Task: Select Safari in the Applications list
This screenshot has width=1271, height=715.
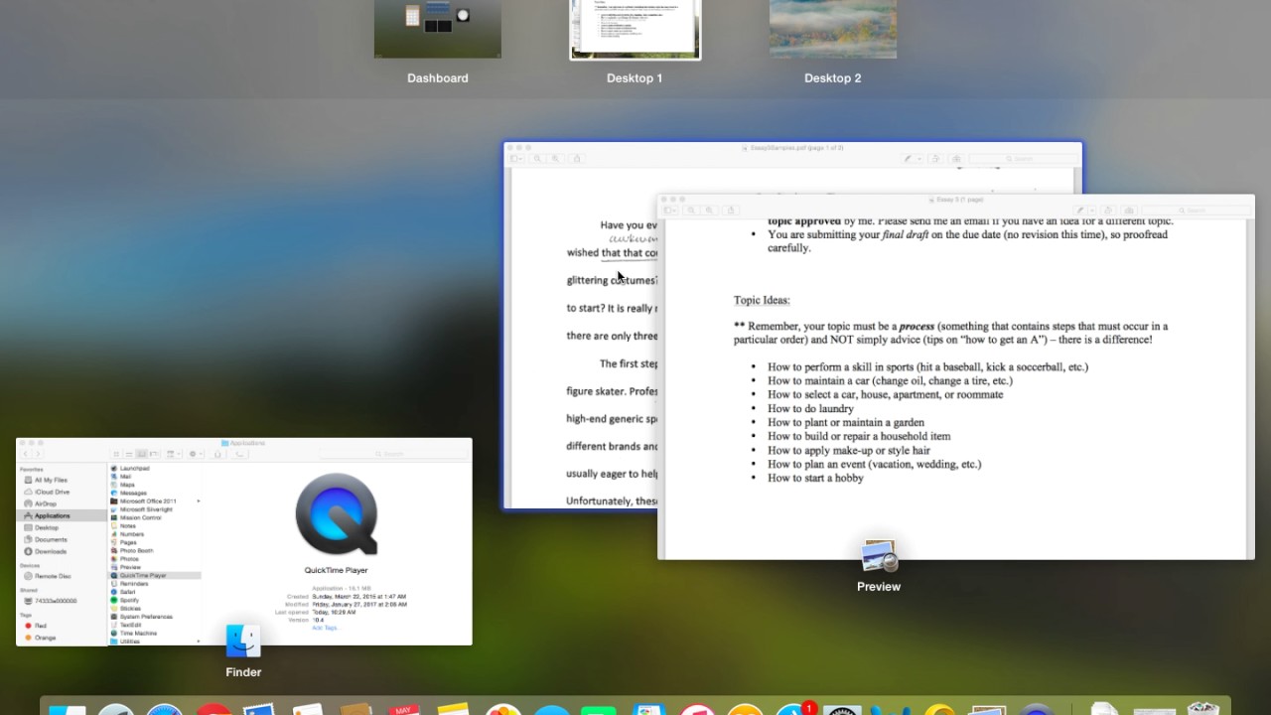Action: (x=127, y=592)
